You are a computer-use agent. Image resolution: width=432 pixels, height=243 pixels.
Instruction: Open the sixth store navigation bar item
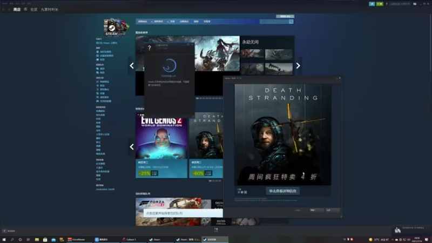207,22
